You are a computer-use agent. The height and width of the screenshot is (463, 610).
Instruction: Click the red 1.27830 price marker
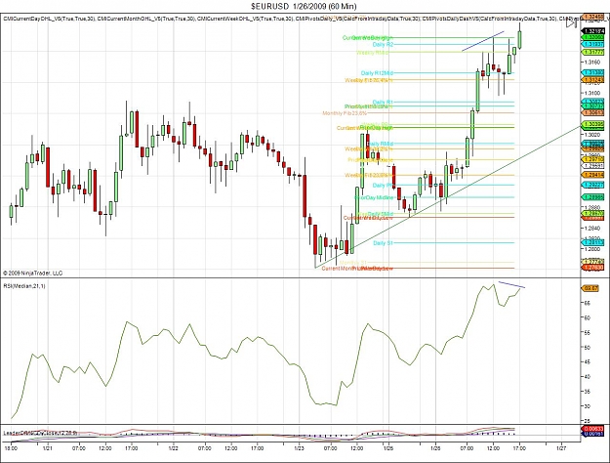pyautogui.click(x=592, y=268)
